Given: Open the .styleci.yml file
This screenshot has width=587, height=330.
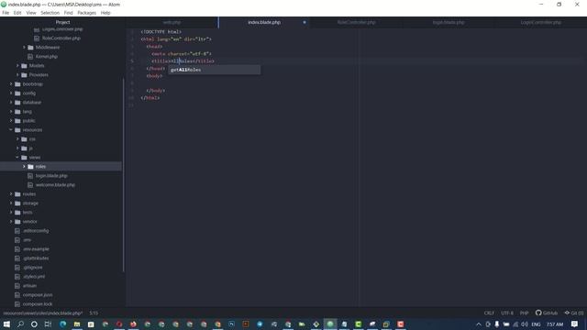Looking at the screenshot, I should (34, 277).
